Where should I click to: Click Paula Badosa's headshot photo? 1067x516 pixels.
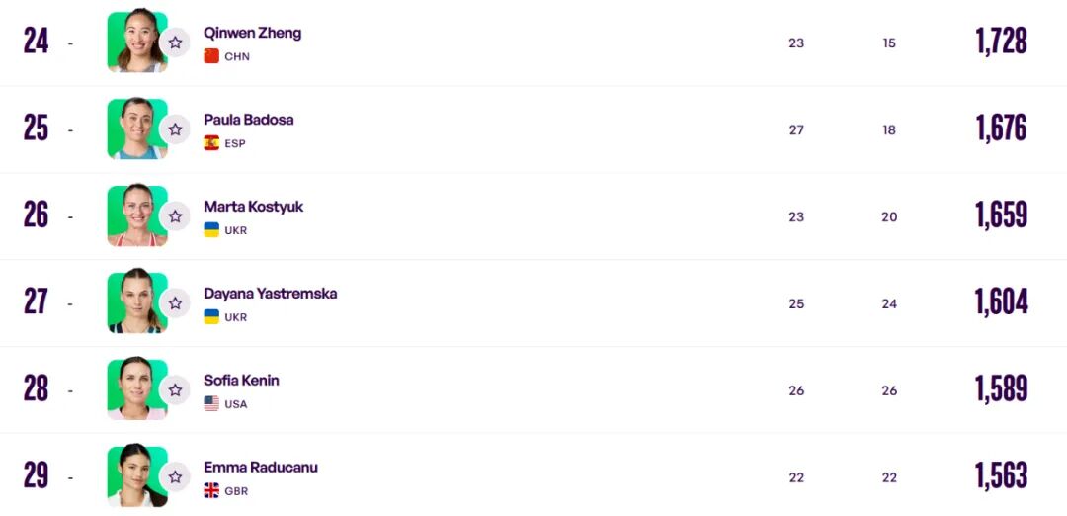(x=134, y=129)
